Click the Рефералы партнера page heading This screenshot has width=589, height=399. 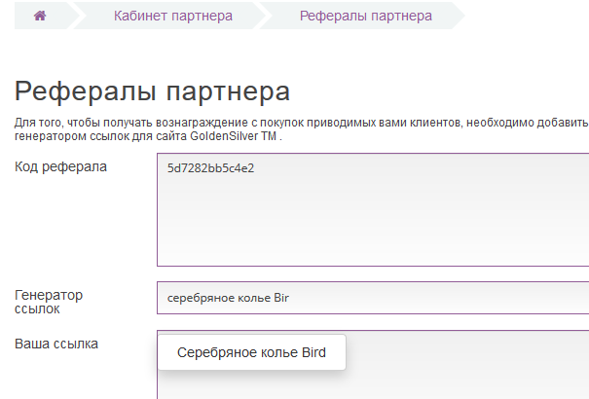tap(152, 92)
